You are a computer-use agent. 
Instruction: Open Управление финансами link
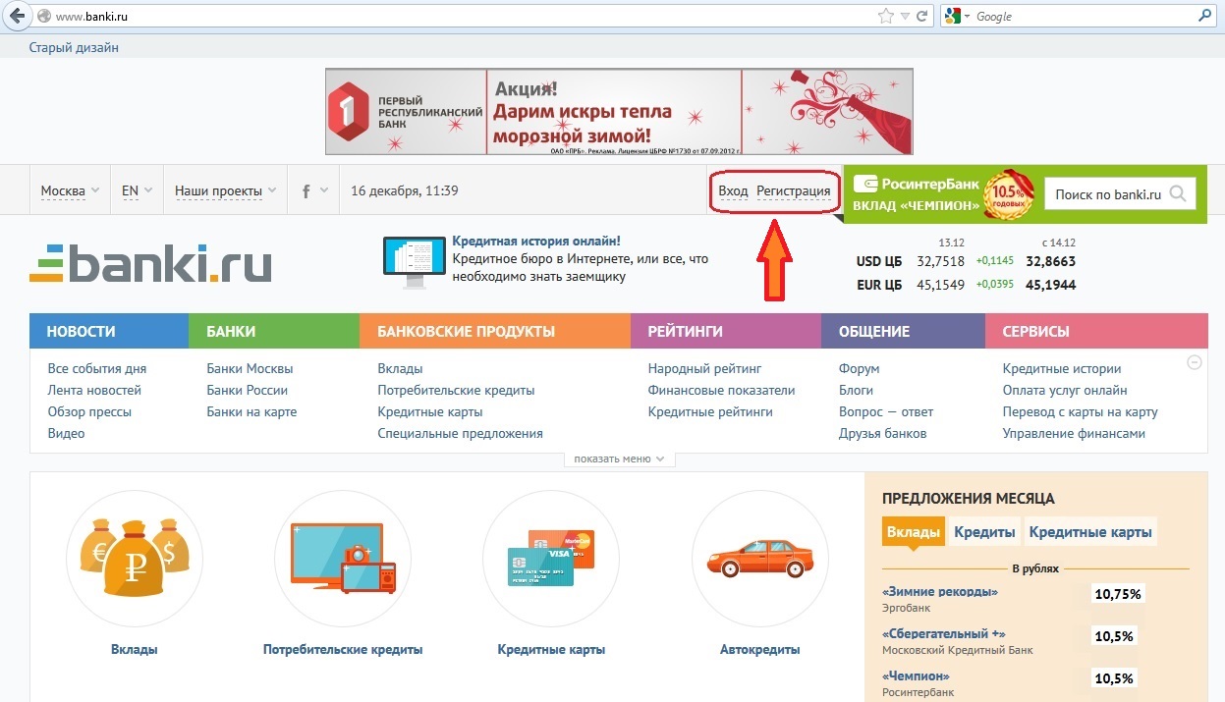click(1075, 433)
